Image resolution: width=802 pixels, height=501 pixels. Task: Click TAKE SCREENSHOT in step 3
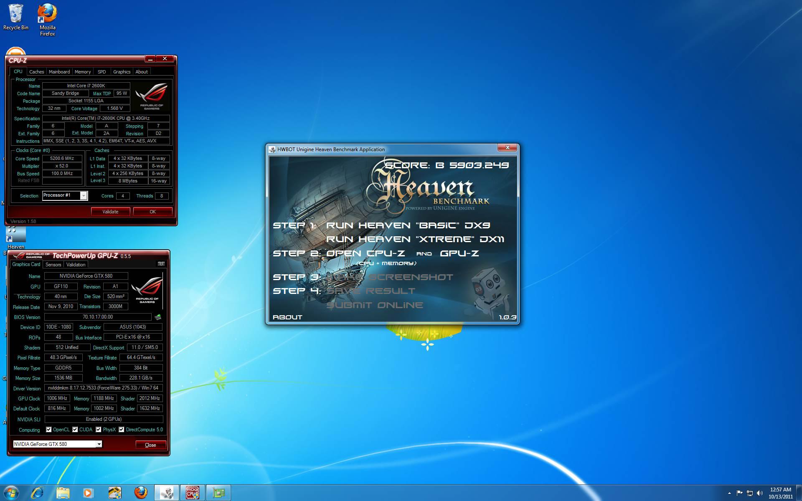click(389, 277)
